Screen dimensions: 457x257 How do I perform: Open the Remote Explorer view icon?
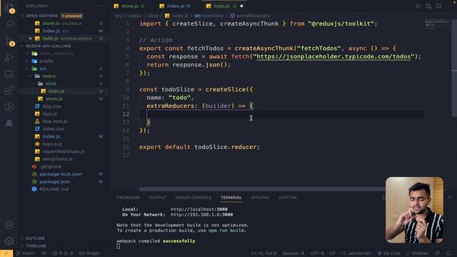click(x=9, y=74)
